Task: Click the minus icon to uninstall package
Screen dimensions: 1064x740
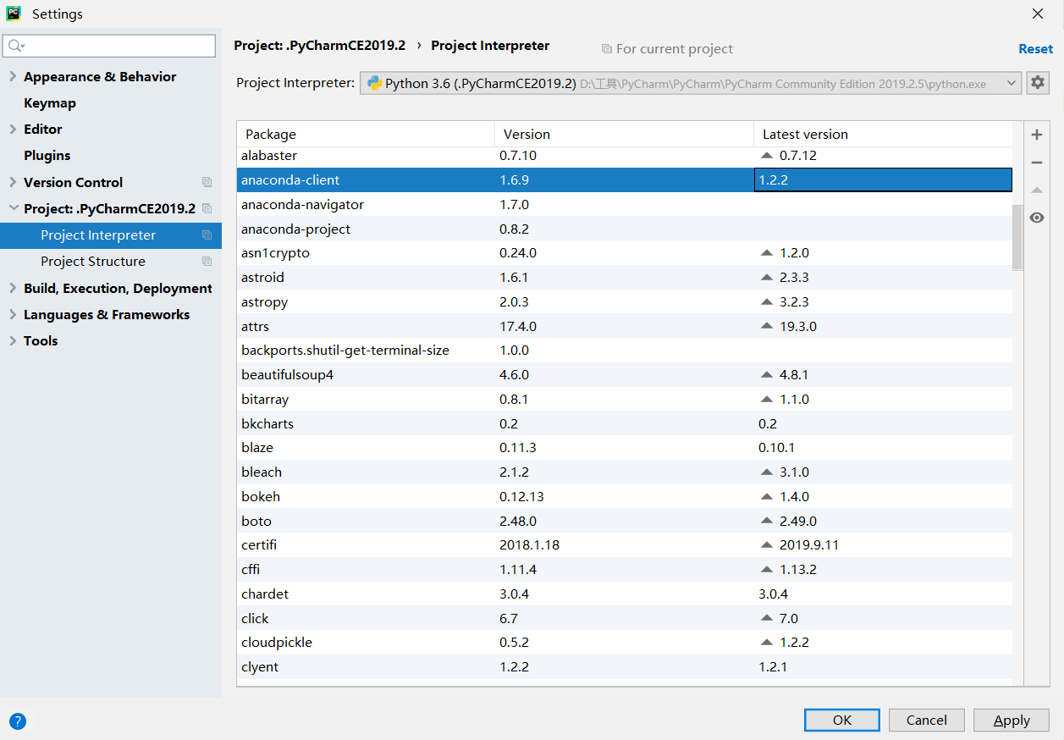Action: pyautogui.click(x=1037, y=163)
